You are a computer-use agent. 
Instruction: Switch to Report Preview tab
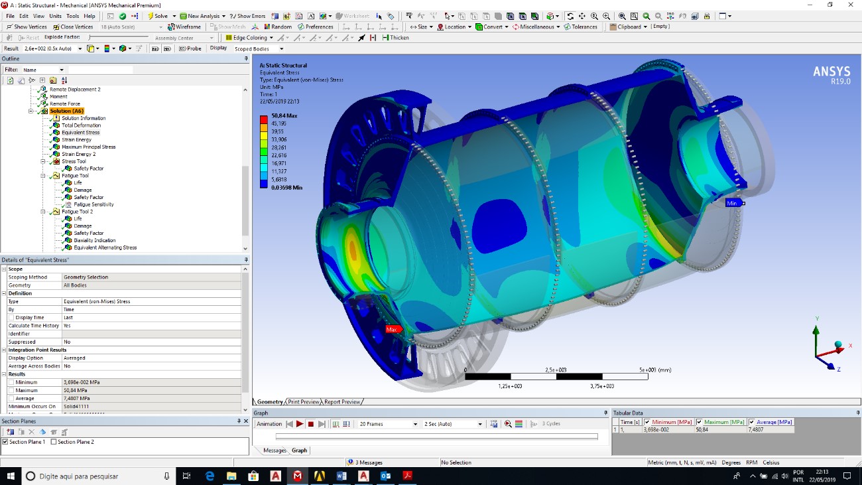342,401
